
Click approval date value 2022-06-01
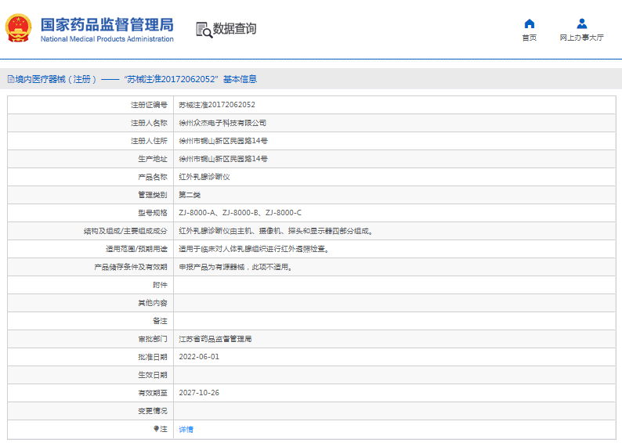(199, 357)
